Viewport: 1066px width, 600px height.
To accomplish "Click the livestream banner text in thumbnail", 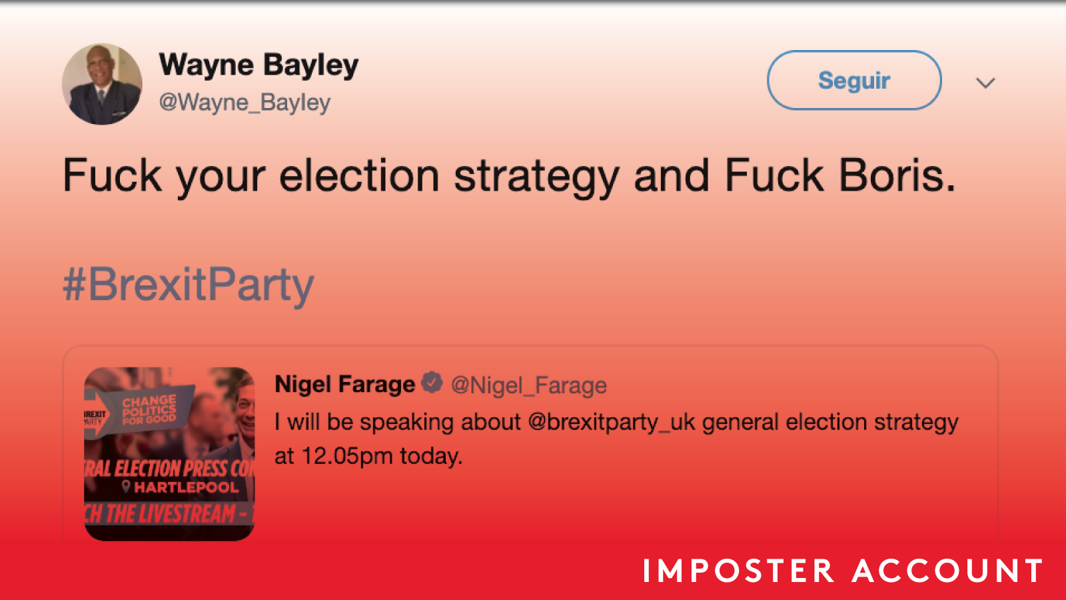I will coord(167,514).
